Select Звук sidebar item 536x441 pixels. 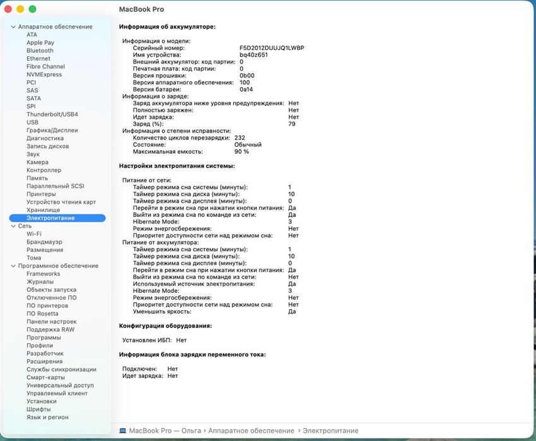33,154
